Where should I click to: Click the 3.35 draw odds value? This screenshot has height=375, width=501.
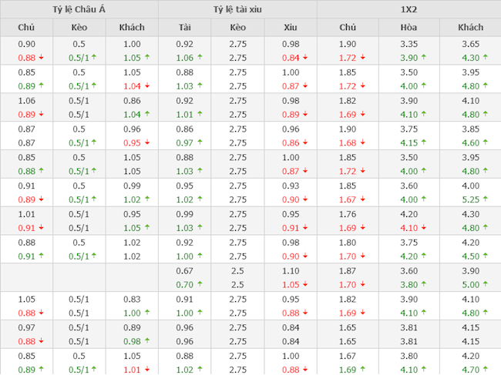click(409, 45)
